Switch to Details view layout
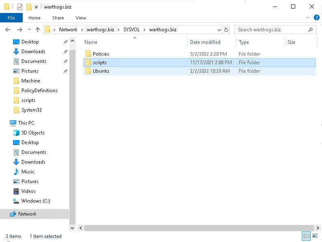 pos(306,236)
